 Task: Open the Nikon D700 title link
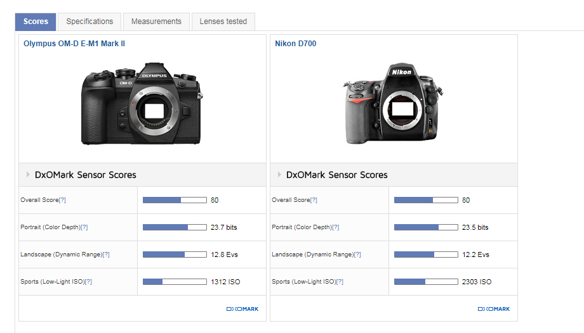point(295,44)
